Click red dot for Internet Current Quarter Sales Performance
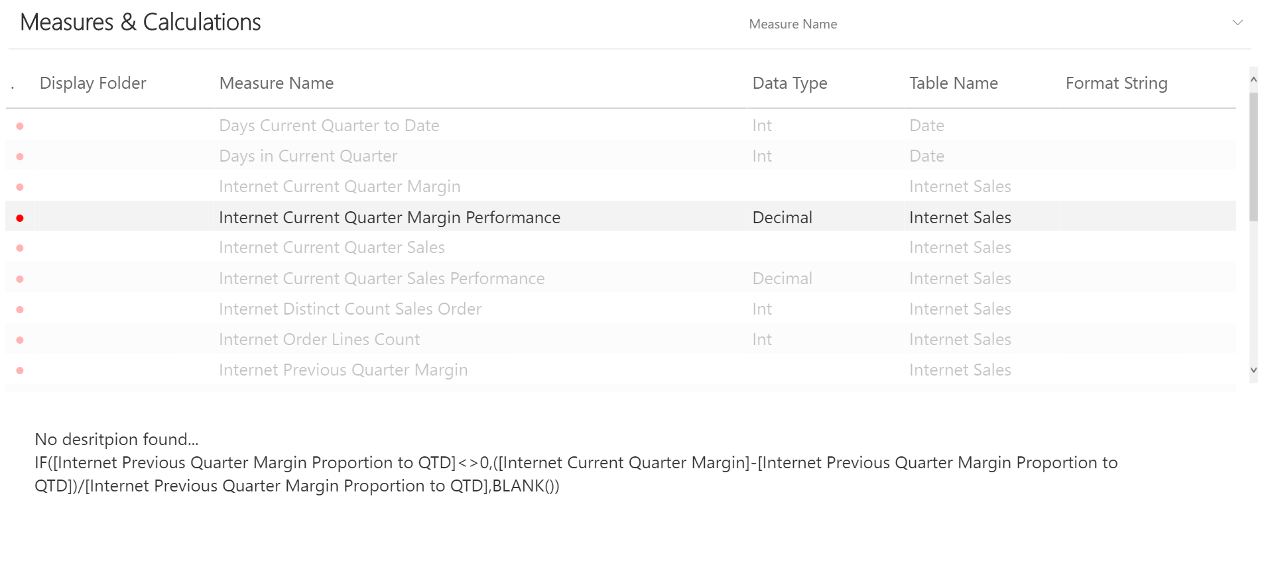The image size is (1262, 561). pyautogui.click(x=20, y=278)
